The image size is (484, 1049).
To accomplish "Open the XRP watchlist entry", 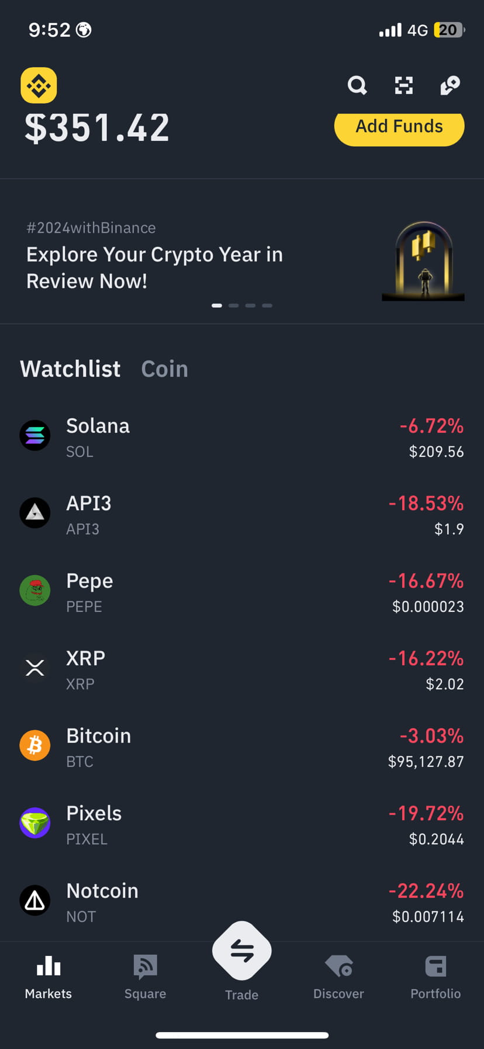I will pos(242,669).
